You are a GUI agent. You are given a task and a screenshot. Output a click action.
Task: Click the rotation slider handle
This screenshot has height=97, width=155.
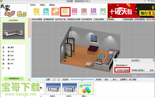click(82, 79)
